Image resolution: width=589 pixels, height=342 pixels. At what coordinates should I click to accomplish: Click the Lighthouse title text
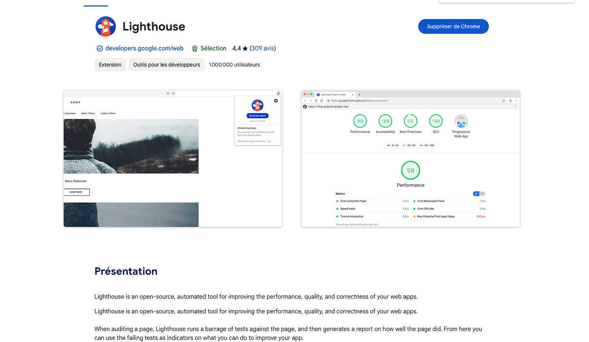click(x=154, y=27)
